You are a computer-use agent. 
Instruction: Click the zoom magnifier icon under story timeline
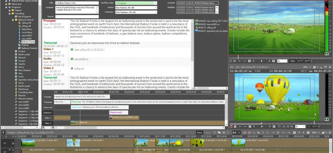pos(43,128)
